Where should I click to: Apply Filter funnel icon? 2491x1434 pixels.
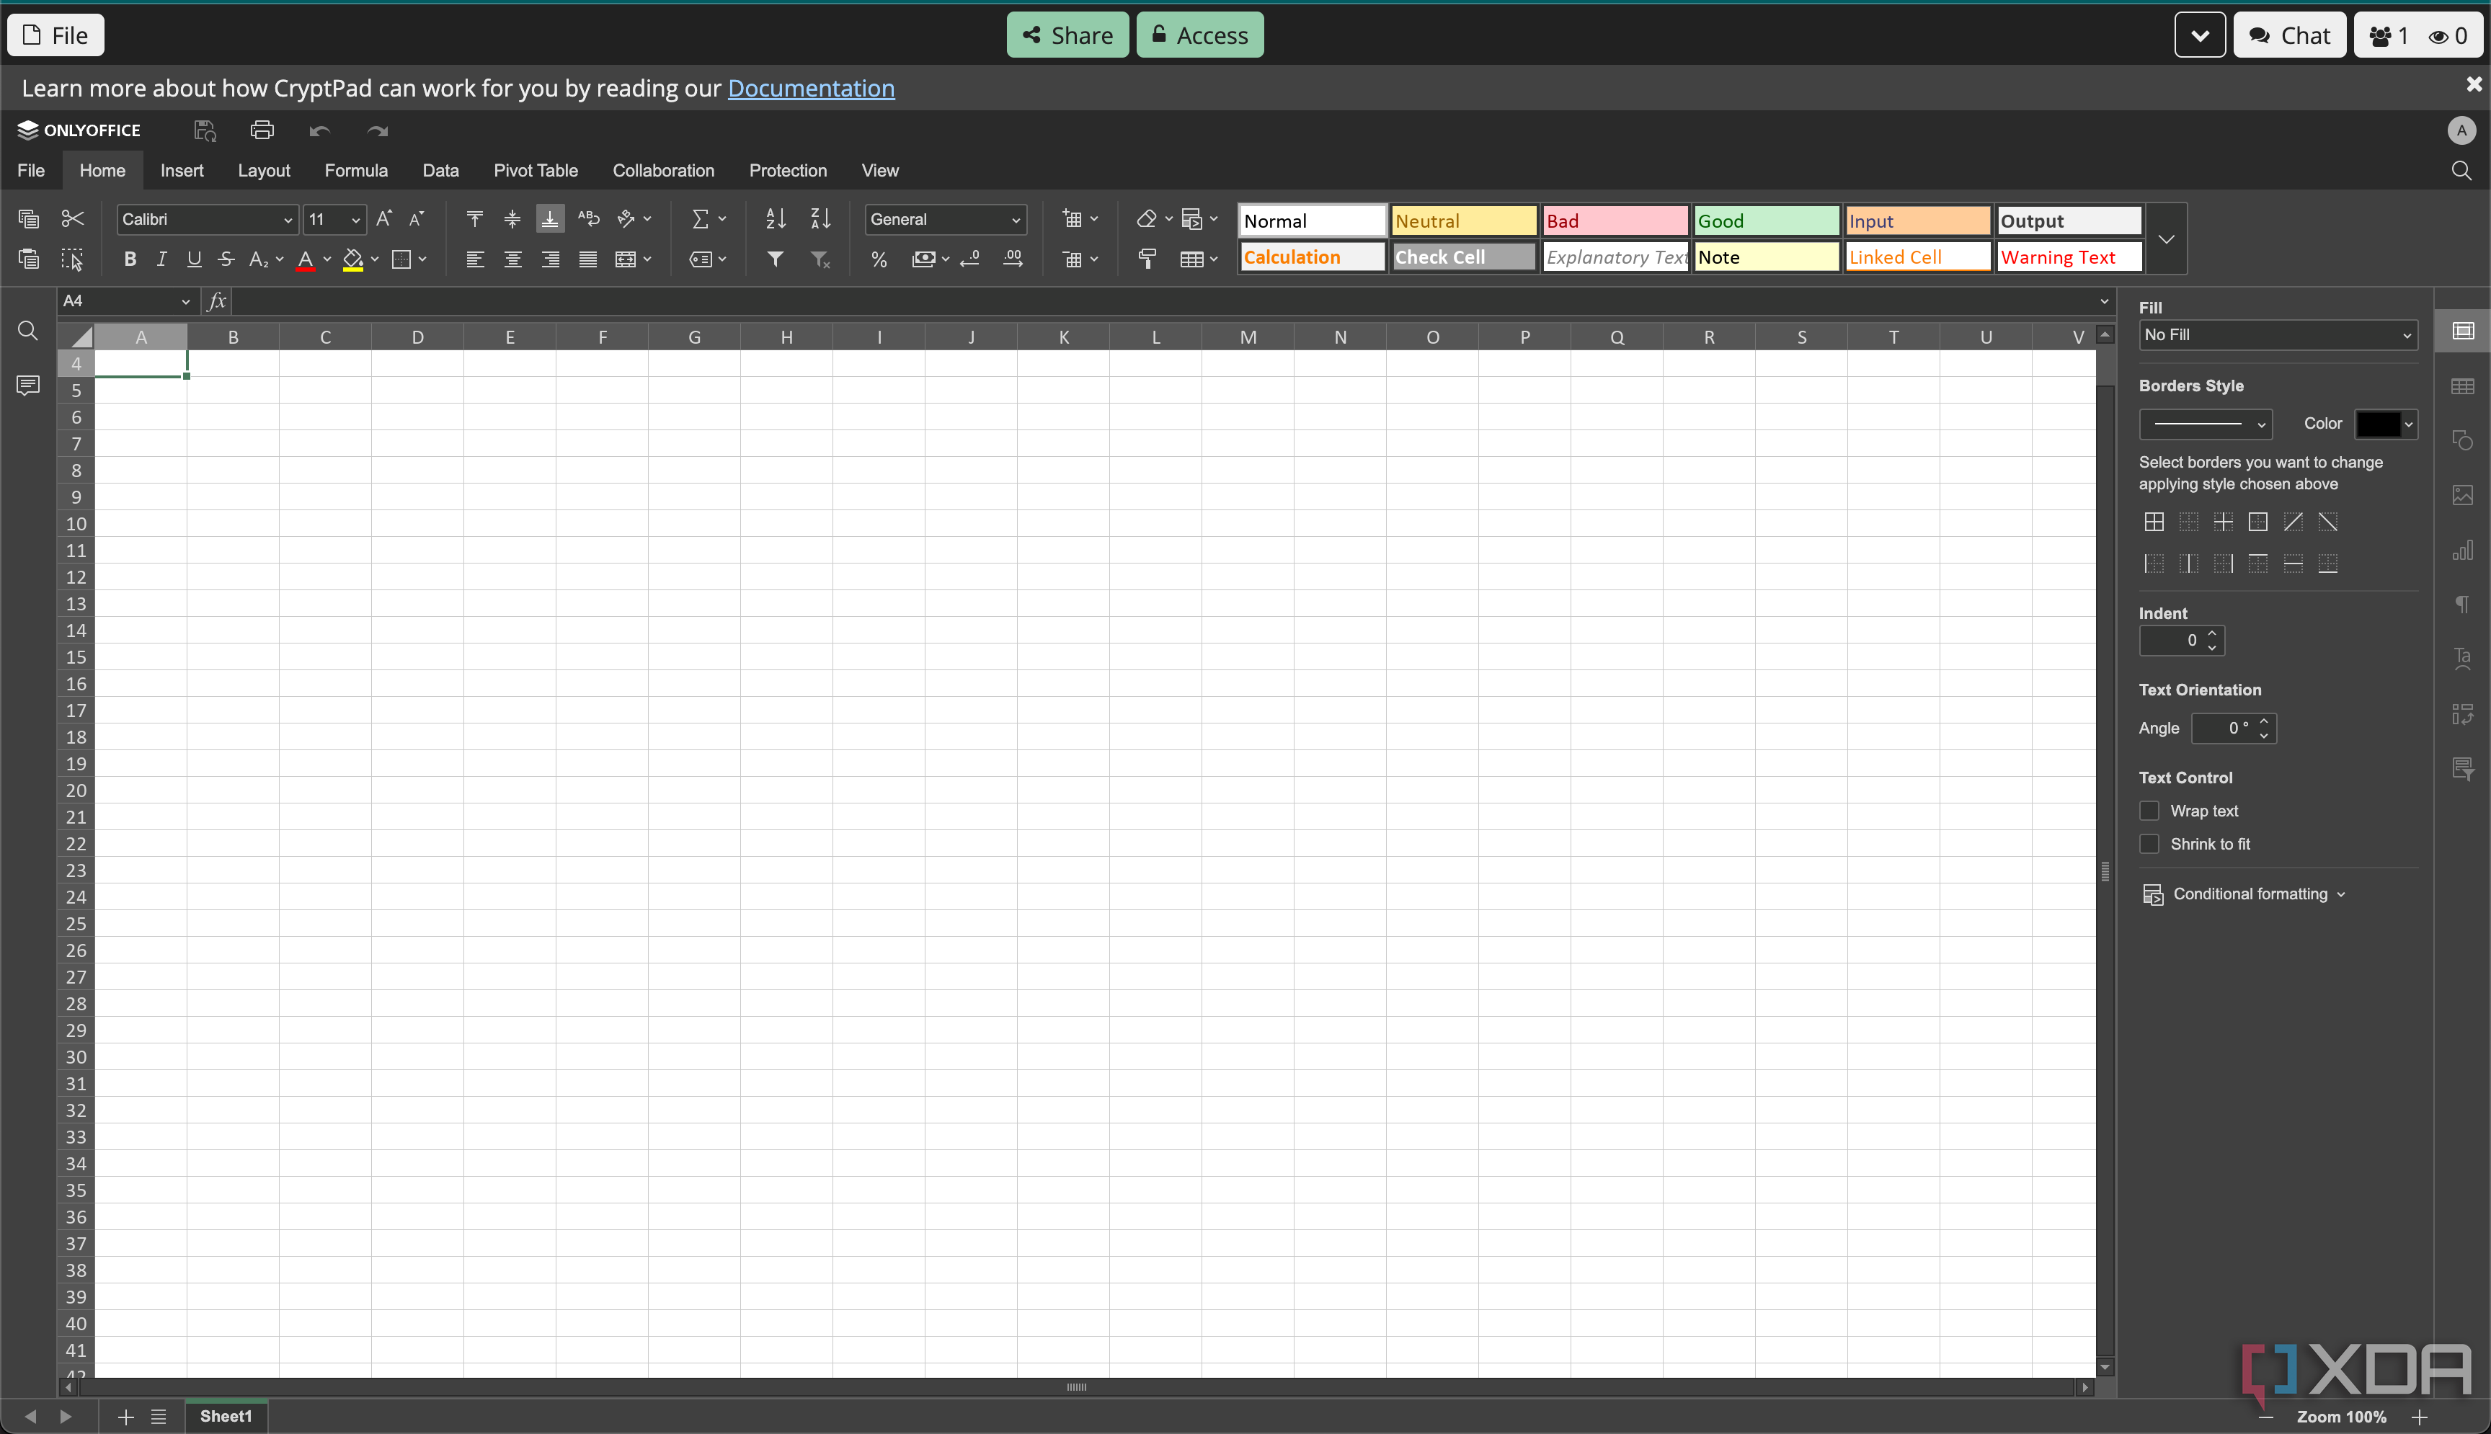pyautogui.click(x=776, y=259)
